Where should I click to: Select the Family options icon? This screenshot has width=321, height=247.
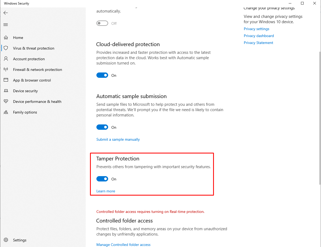tap(6, 112)
